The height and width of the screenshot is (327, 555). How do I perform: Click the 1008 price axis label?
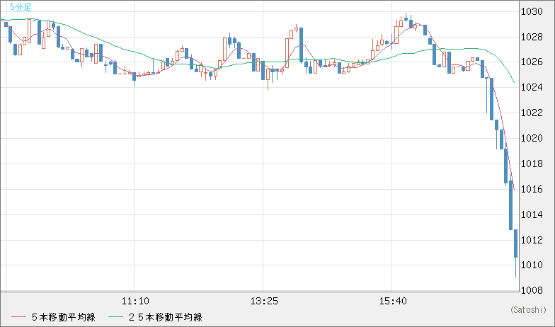pos(532,290)
